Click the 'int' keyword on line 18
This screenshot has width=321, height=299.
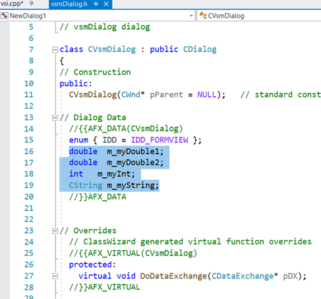pos(76,174)
